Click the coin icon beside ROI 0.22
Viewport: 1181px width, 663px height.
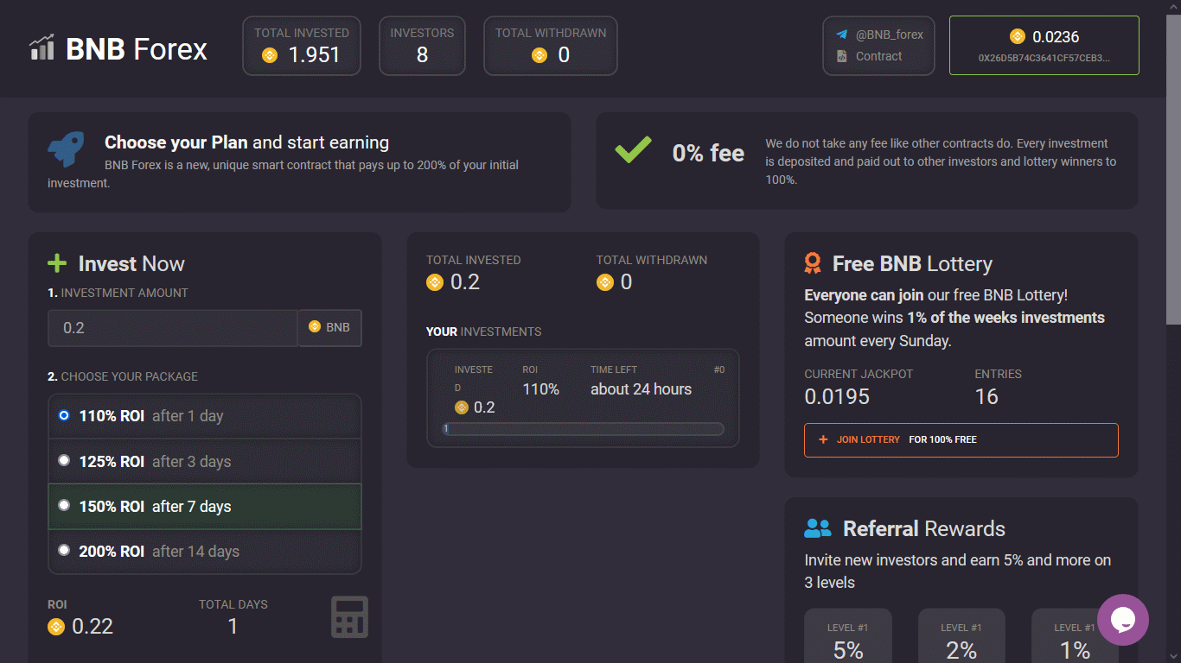tap(56, 627)
